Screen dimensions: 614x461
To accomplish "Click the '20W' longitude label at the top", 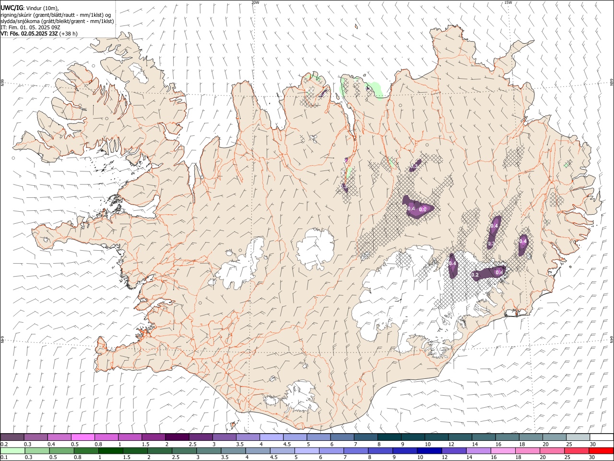I will pos(255,2).
